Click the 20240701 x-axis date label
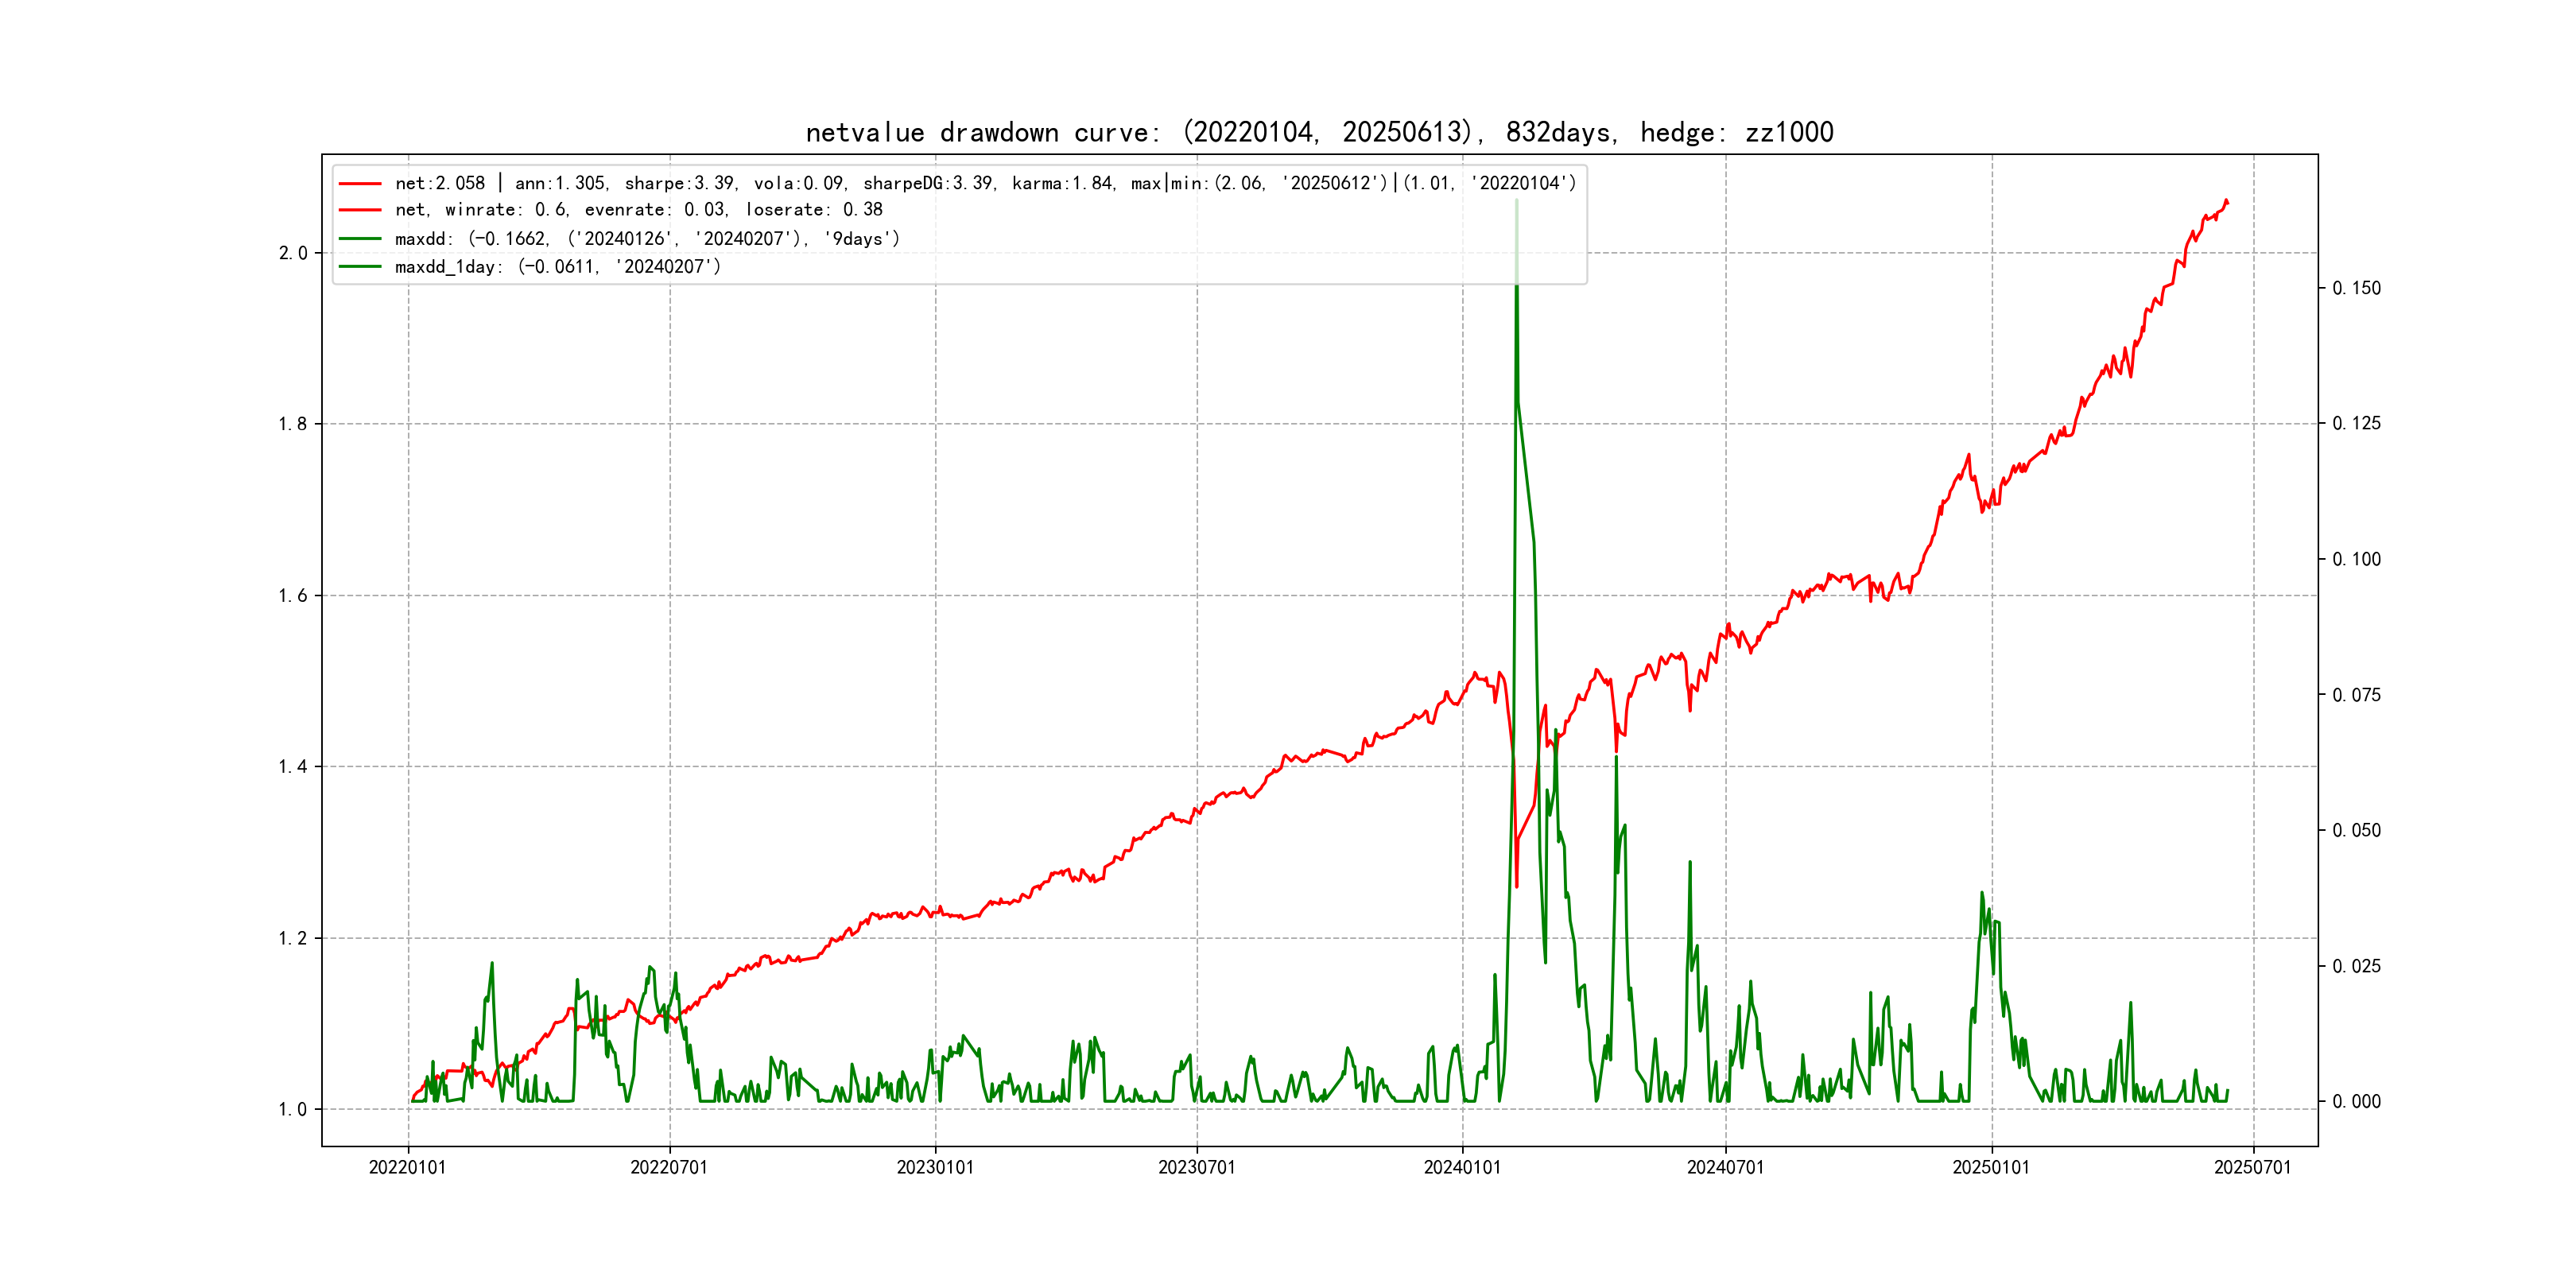 pos(1725,1168)
